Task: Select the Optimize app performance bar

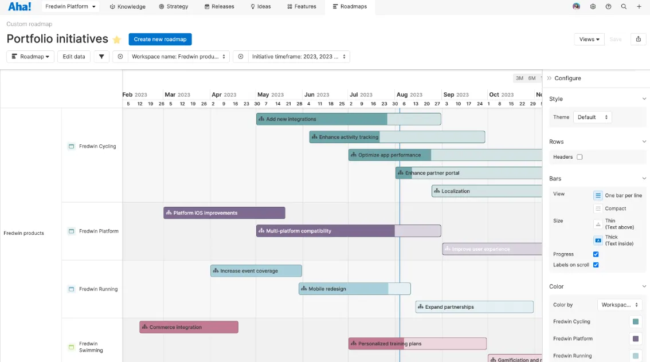Action: [445, 155]
